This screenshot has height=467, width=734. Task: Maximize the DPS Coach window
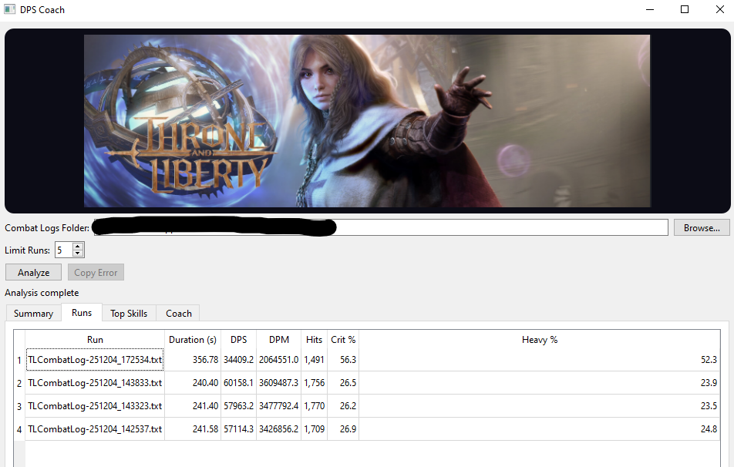(685, 9)
